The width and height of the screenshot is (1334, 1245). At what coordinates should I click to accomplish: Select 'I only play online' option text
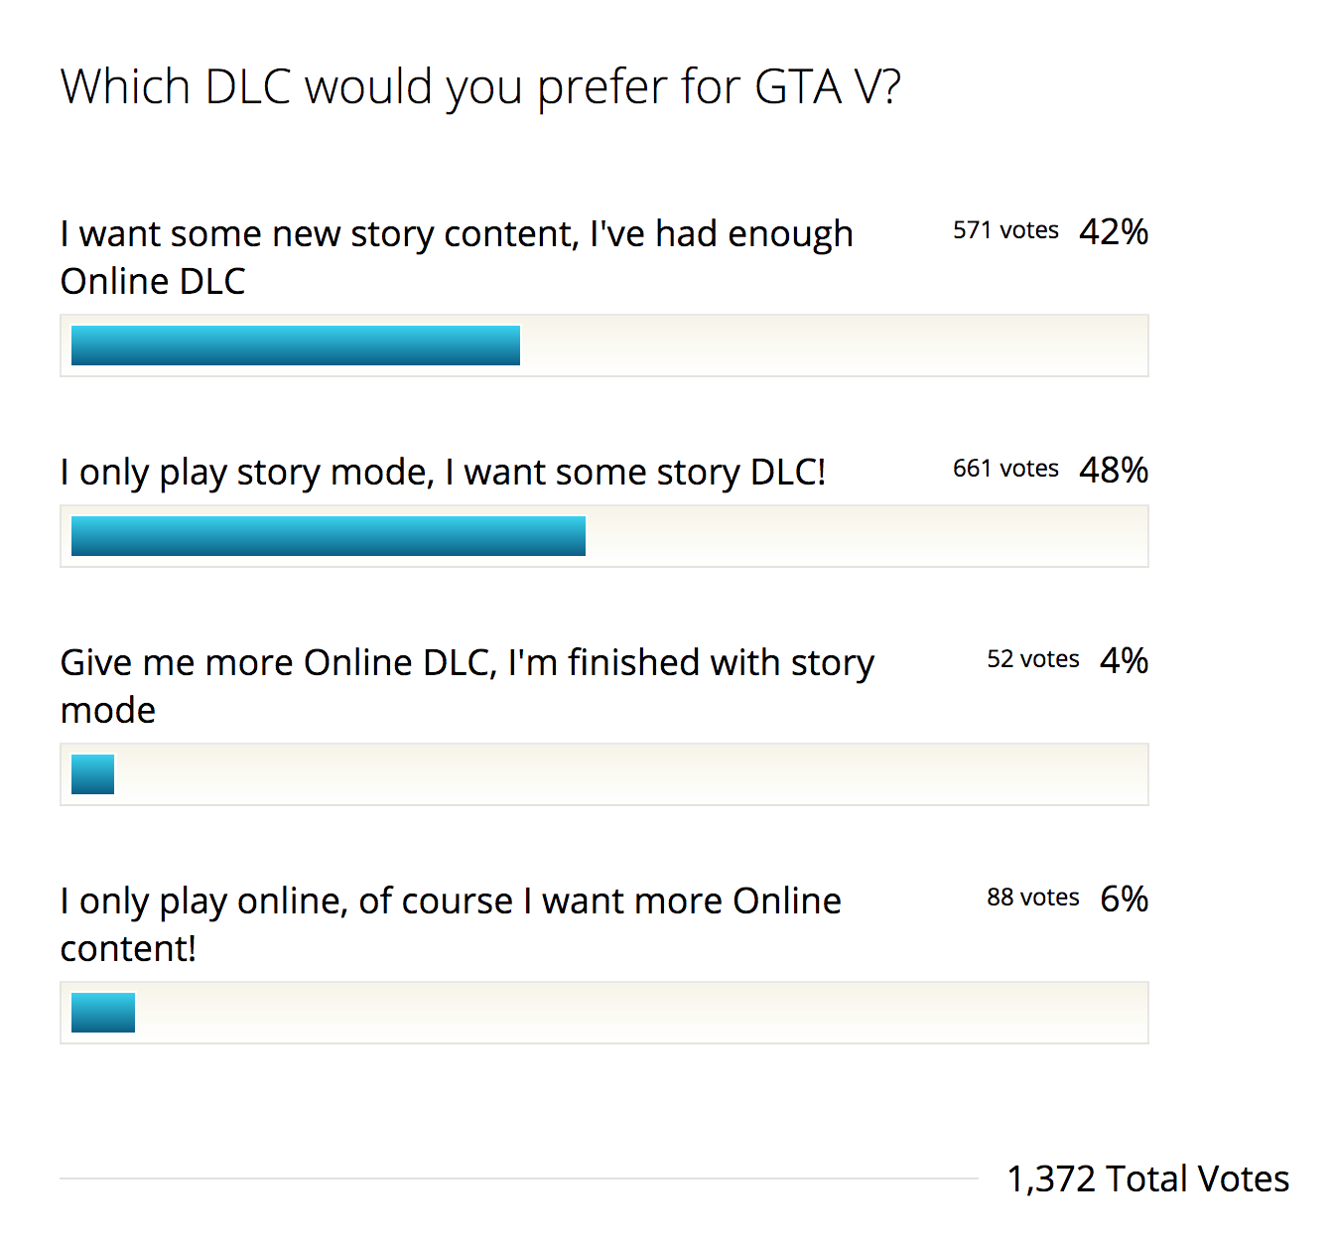click(450, 923)
